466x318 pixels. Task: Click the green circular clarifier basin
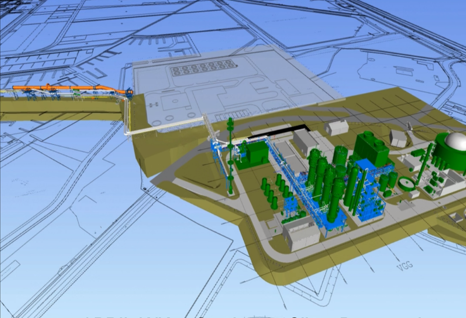click(x=407, y=184)
